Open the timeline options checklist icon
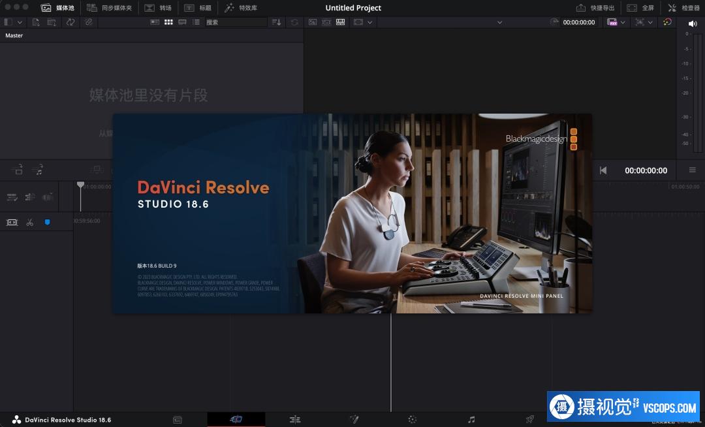 click(12, 197)
